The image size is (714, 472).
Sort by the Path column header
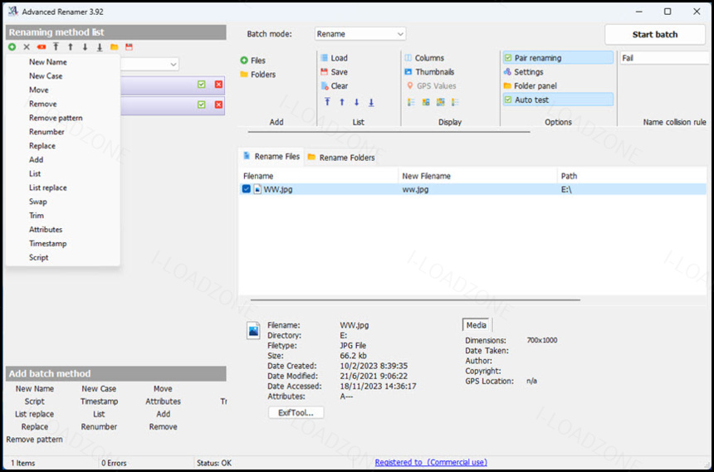point(632,176)
